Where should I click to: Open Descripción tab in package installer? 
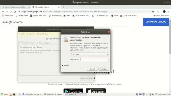[24, 43]
